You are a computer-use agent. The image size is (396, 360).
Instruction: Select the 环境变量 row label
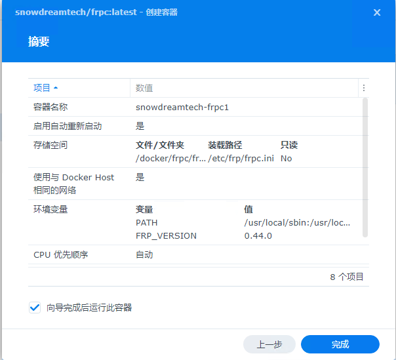coord(50,209)
